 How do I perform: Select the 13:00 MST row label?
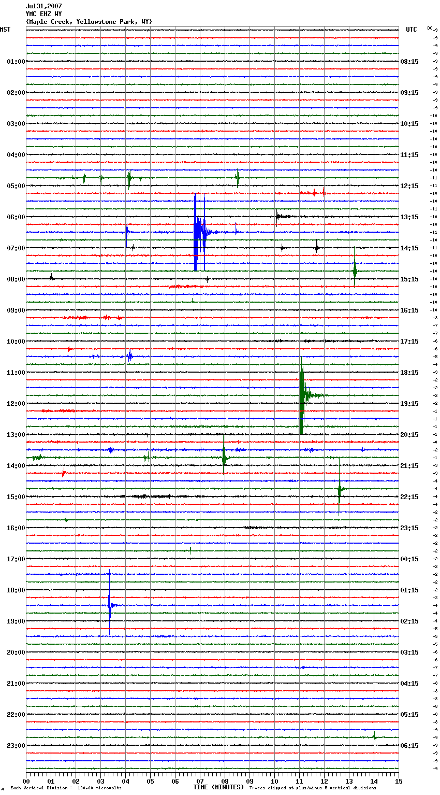point(16,435)
